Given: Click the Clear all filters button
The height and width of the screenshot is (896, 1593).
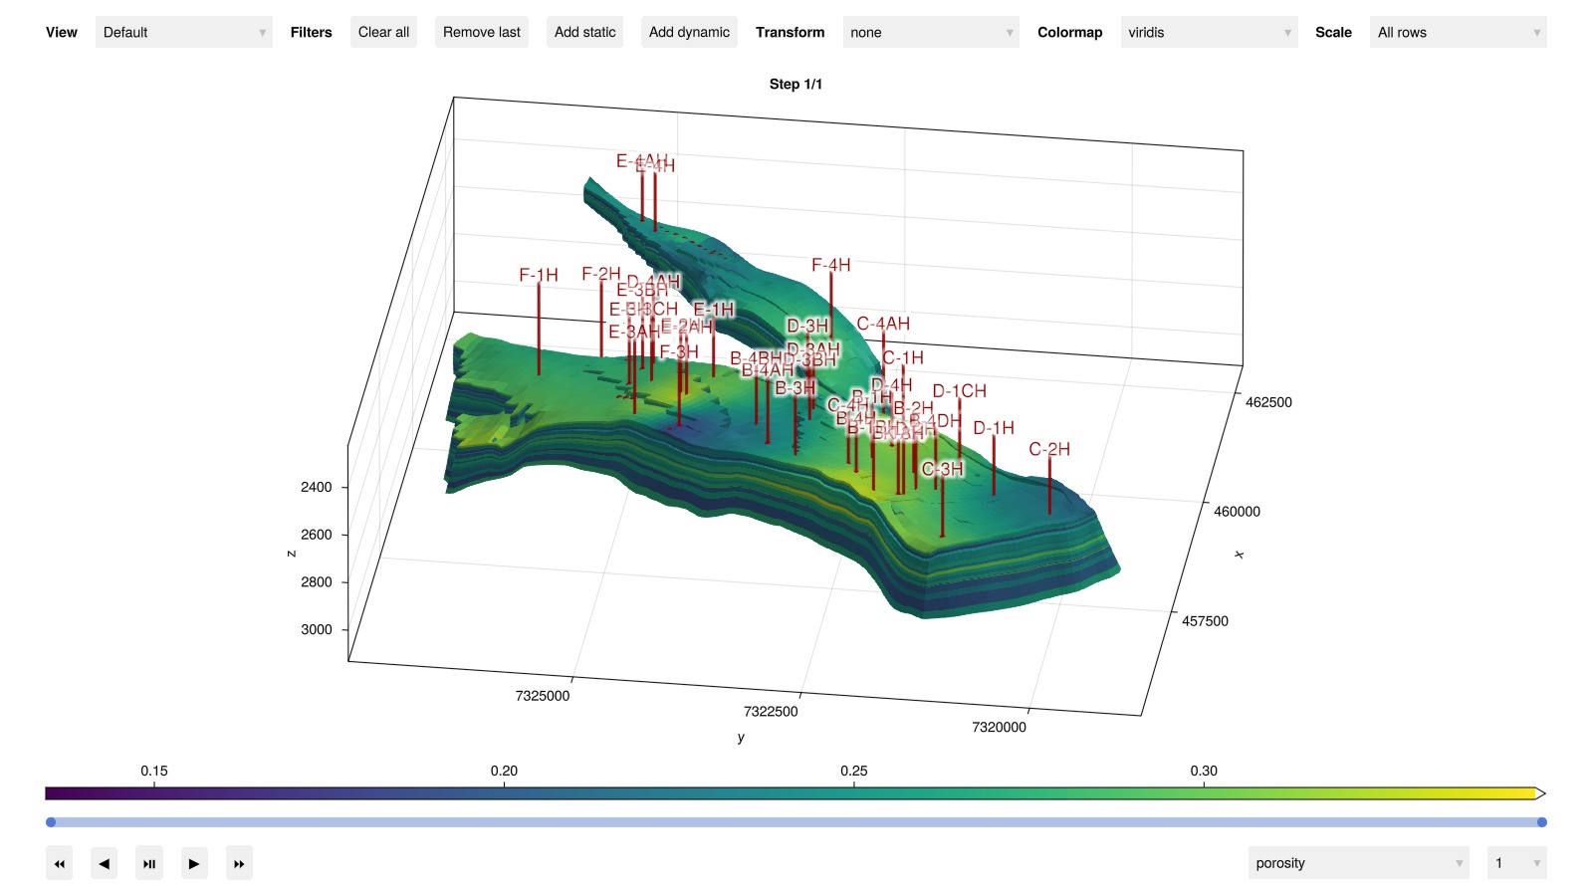Looking at the screenshot, I should tap(383, 32).
